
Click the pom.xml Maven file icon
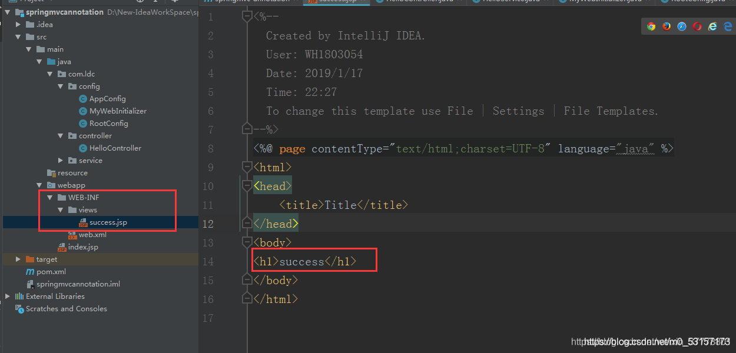(x=30, y=272)
